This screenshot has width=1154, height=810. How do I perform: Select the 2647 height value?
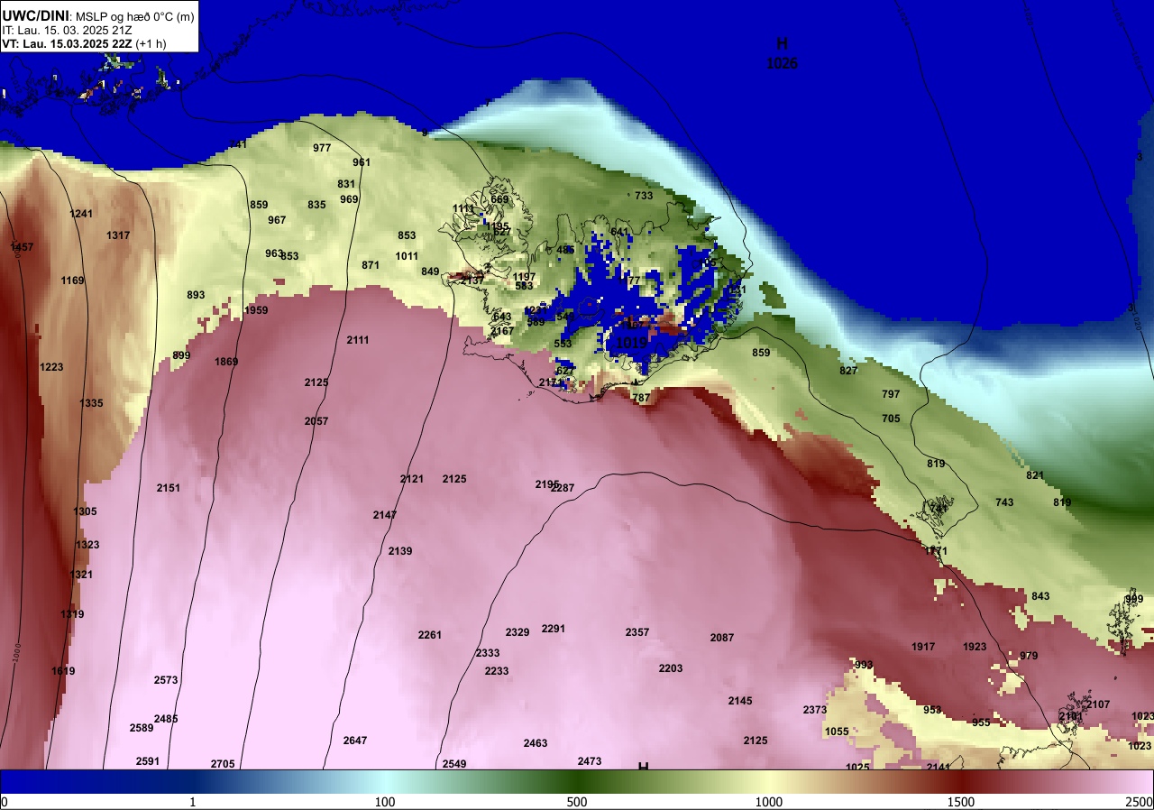pos(355,741)
